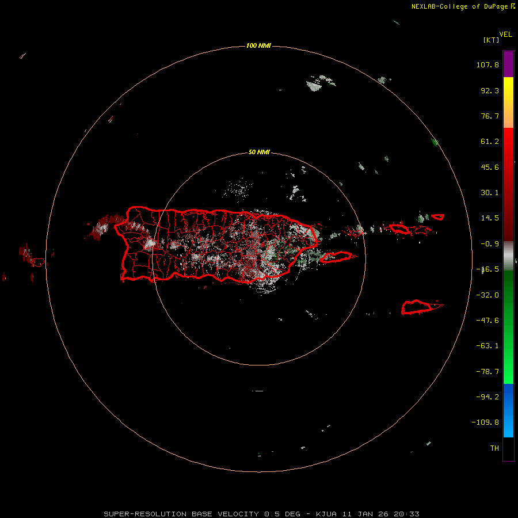Click the 50 NMI range ring label

(x=259, y=152)
